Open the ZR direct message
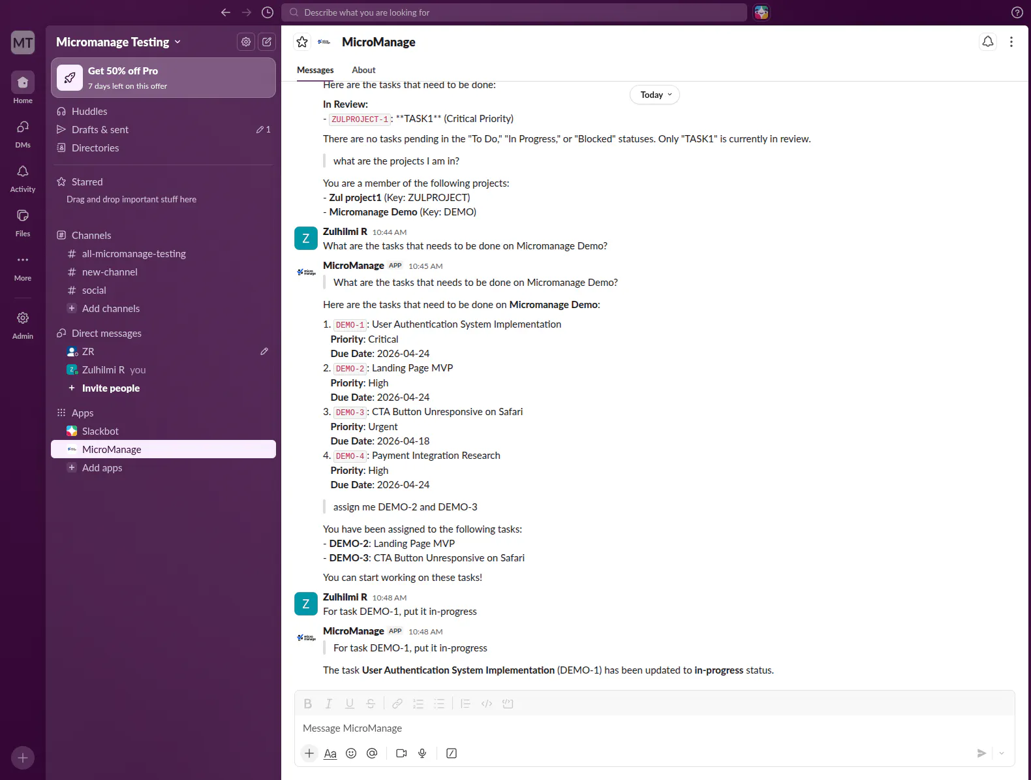 pos(163,351)
